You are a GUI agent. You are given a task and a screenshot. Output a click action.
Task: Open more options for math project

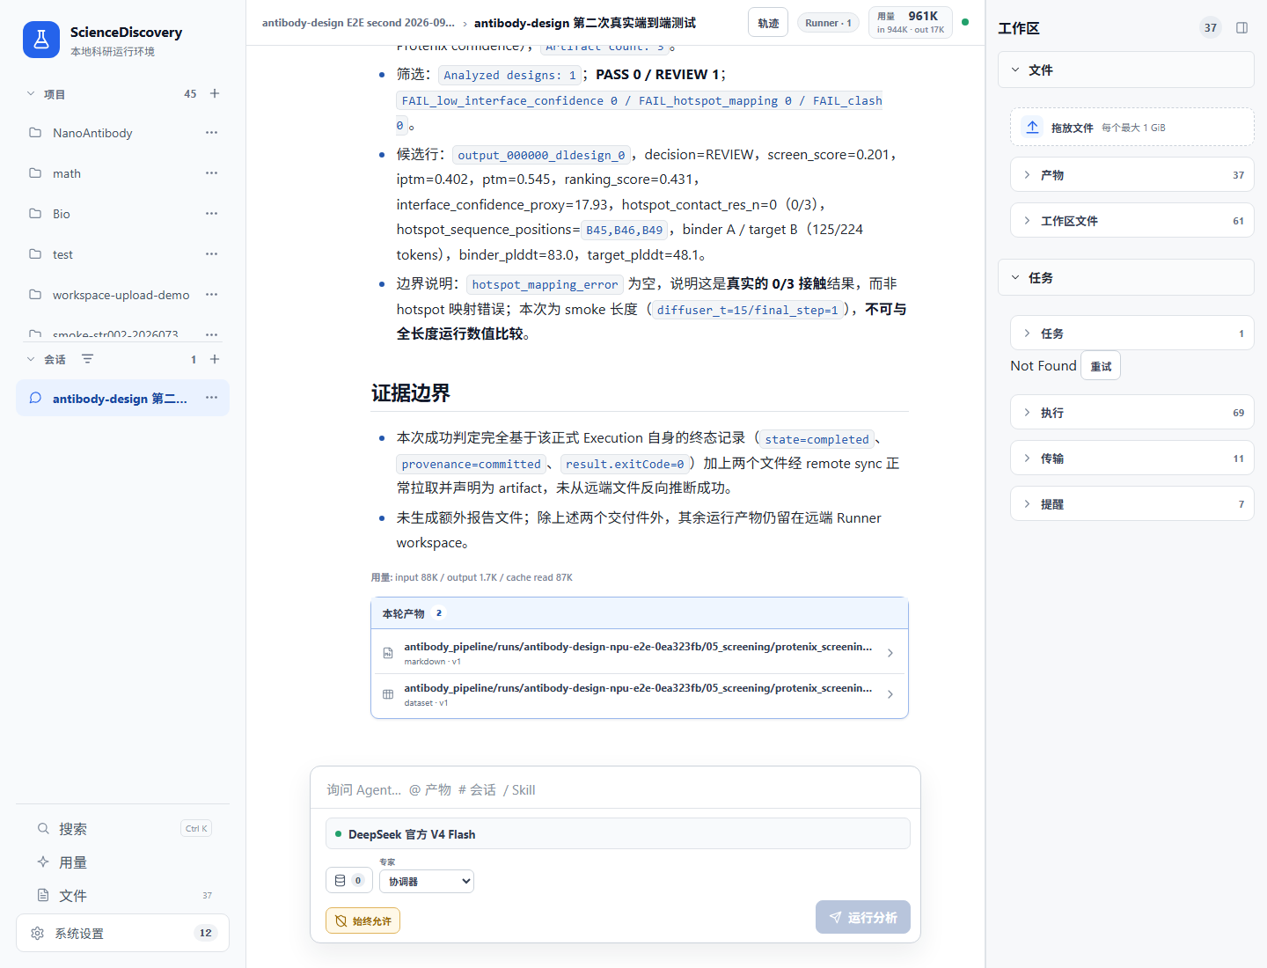(x=211, y=173)
